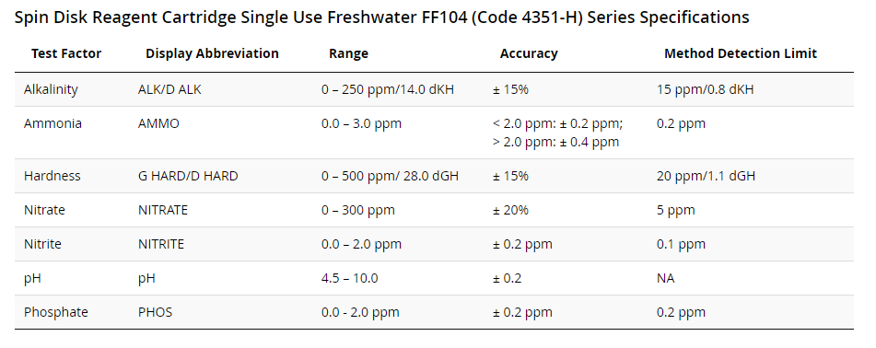The image size is (876, 348).
Task: Click the Nitrate row label
Action: pyautogui.click(x=44, y=210)
